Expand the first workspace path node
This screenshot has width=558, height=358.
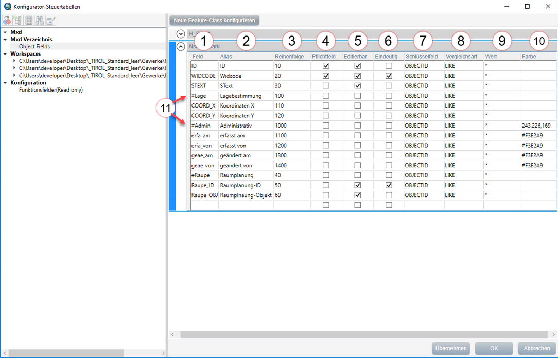pos(14,61)
